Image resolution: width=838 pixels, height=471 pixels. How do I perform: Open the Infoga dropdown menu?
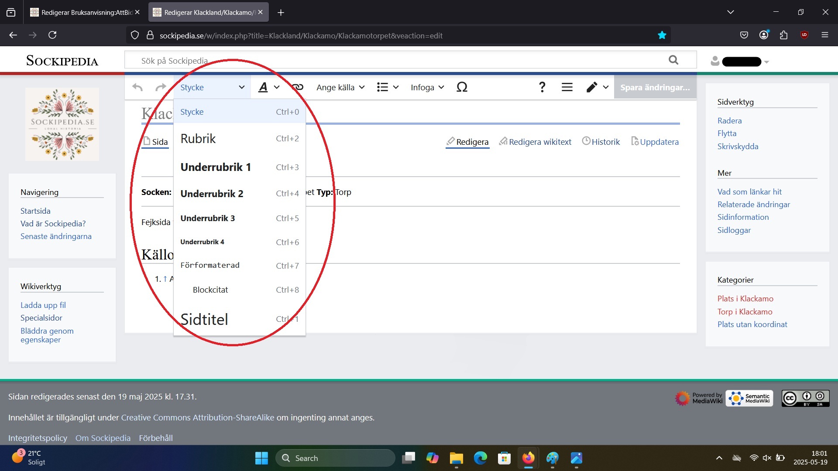427,87
